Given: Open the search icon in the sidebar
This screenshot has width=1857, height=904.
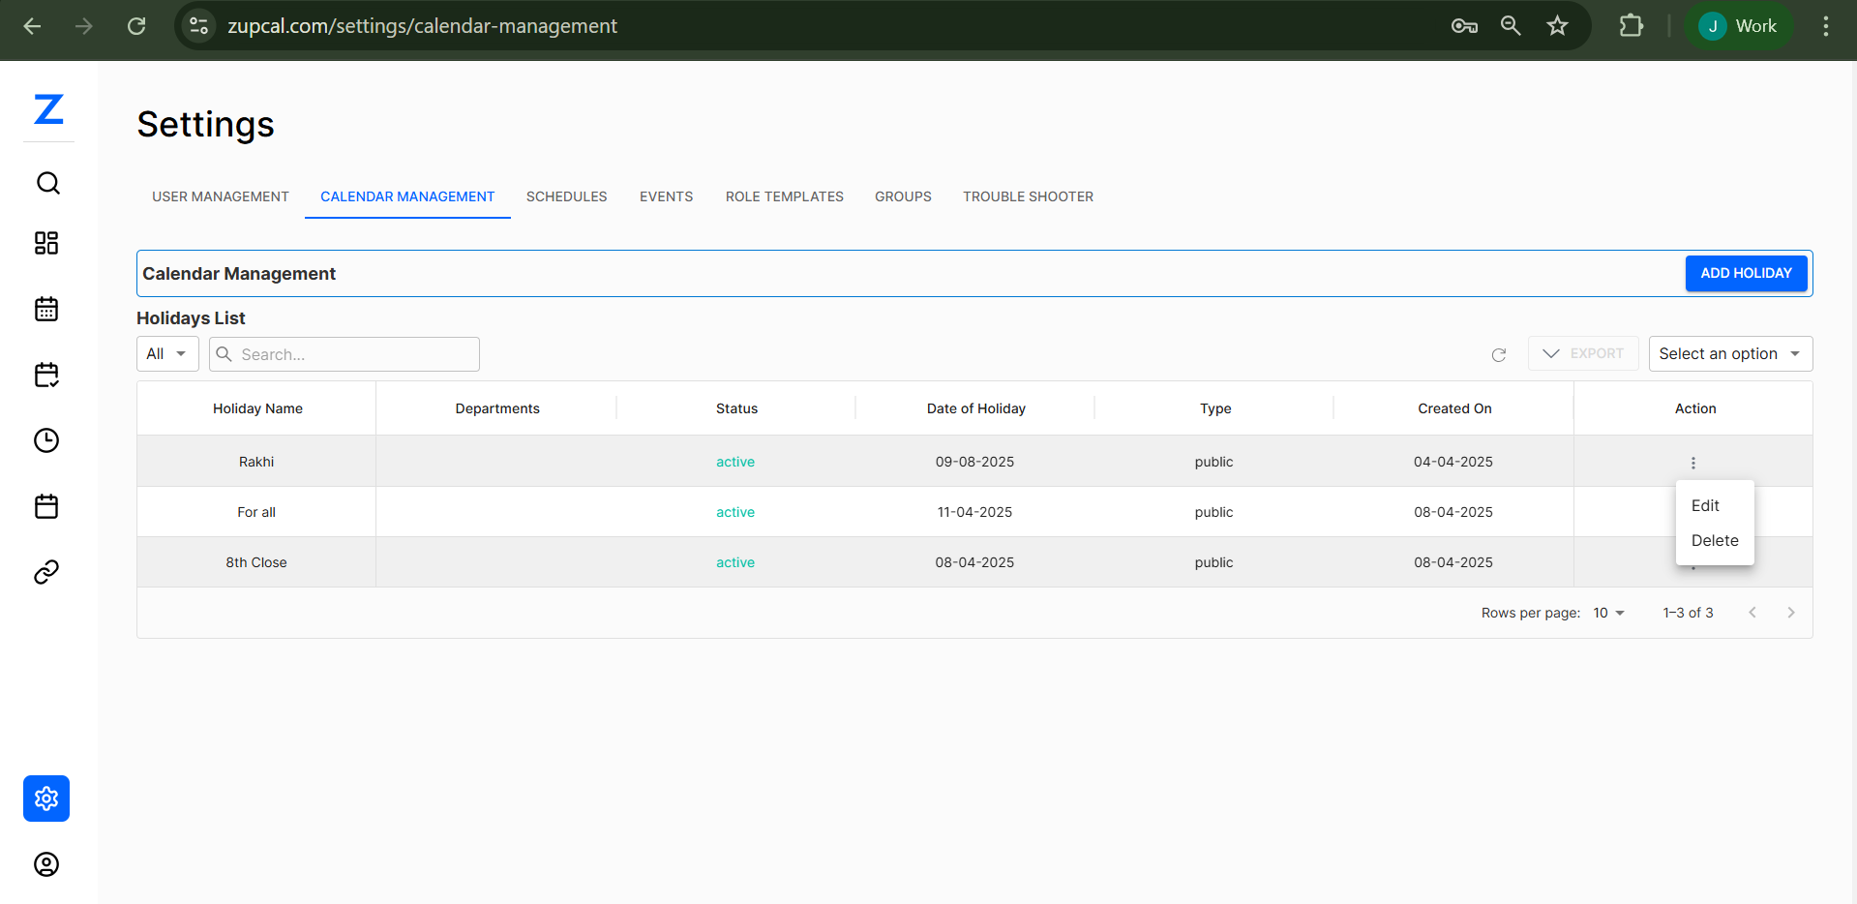Looking at the screenshot, I should click(46, 183).
